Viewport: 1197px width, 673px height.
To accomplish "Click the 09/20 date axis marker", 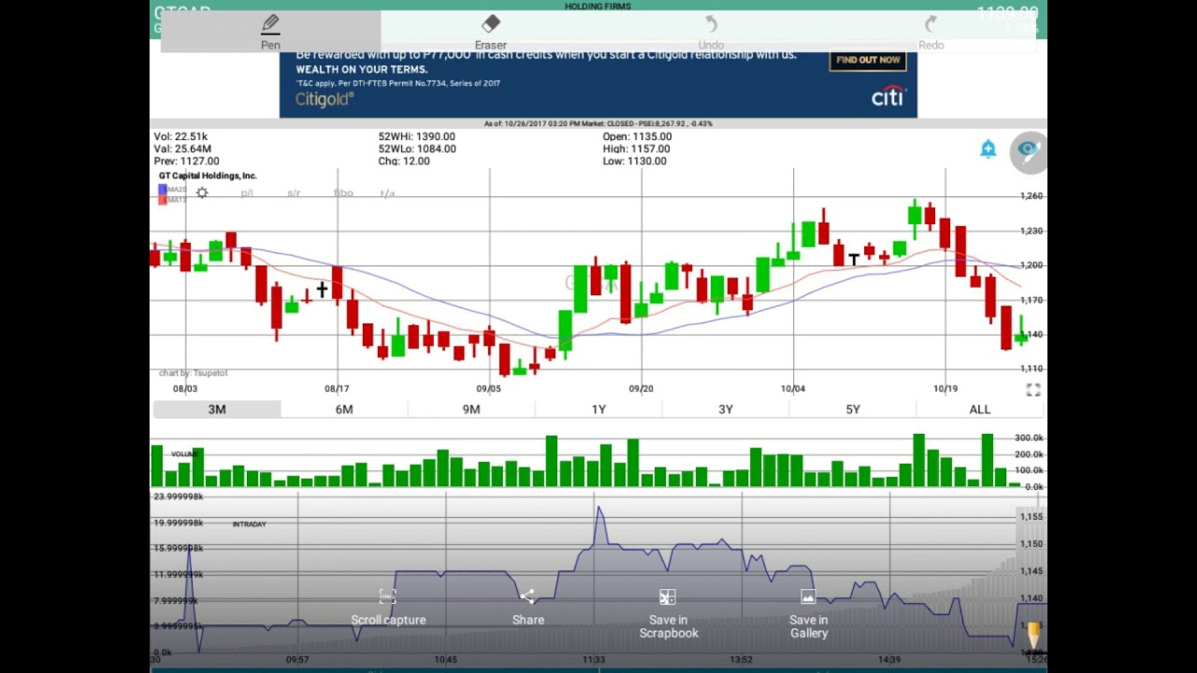I will 641,389.
